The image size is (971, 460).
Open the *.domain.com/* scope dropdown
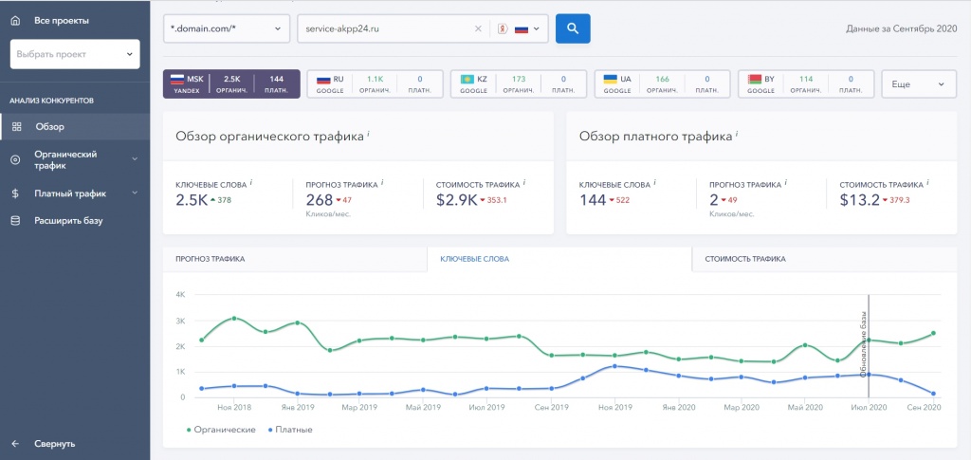[227, 29]
